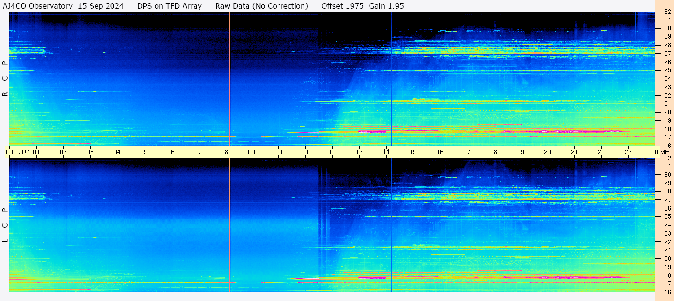Viewport: 674px width, 301px height.
Task: Click the 05 hour tick label
Action: pyautogui.click(x=144, y=152)
